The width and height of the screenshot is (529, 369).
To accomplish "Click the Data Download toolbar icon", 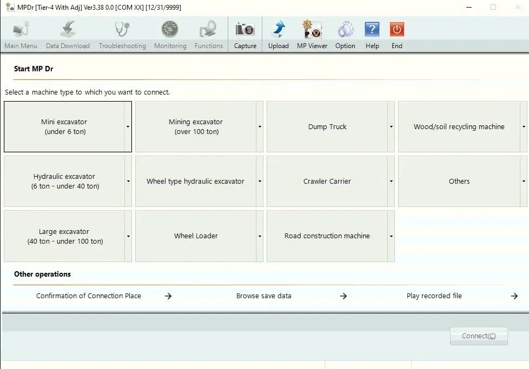I will (x=68, y=30).
